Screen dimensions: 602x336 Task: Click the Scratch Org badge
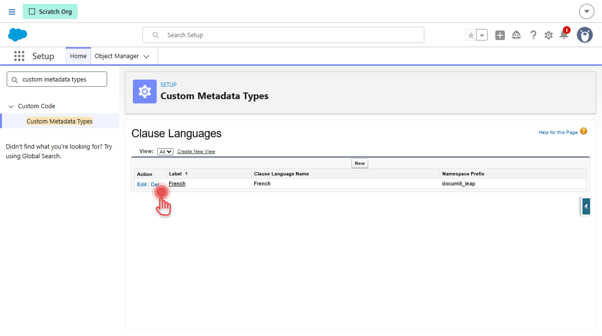tap(50, 11)
